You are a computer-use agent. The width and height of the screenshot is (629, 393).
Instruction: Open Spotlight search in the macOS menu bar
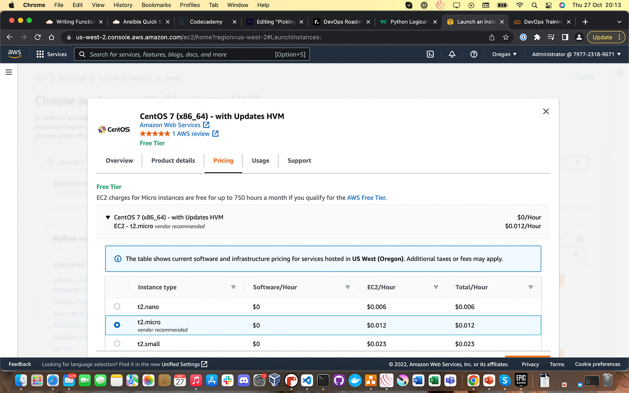534,5
